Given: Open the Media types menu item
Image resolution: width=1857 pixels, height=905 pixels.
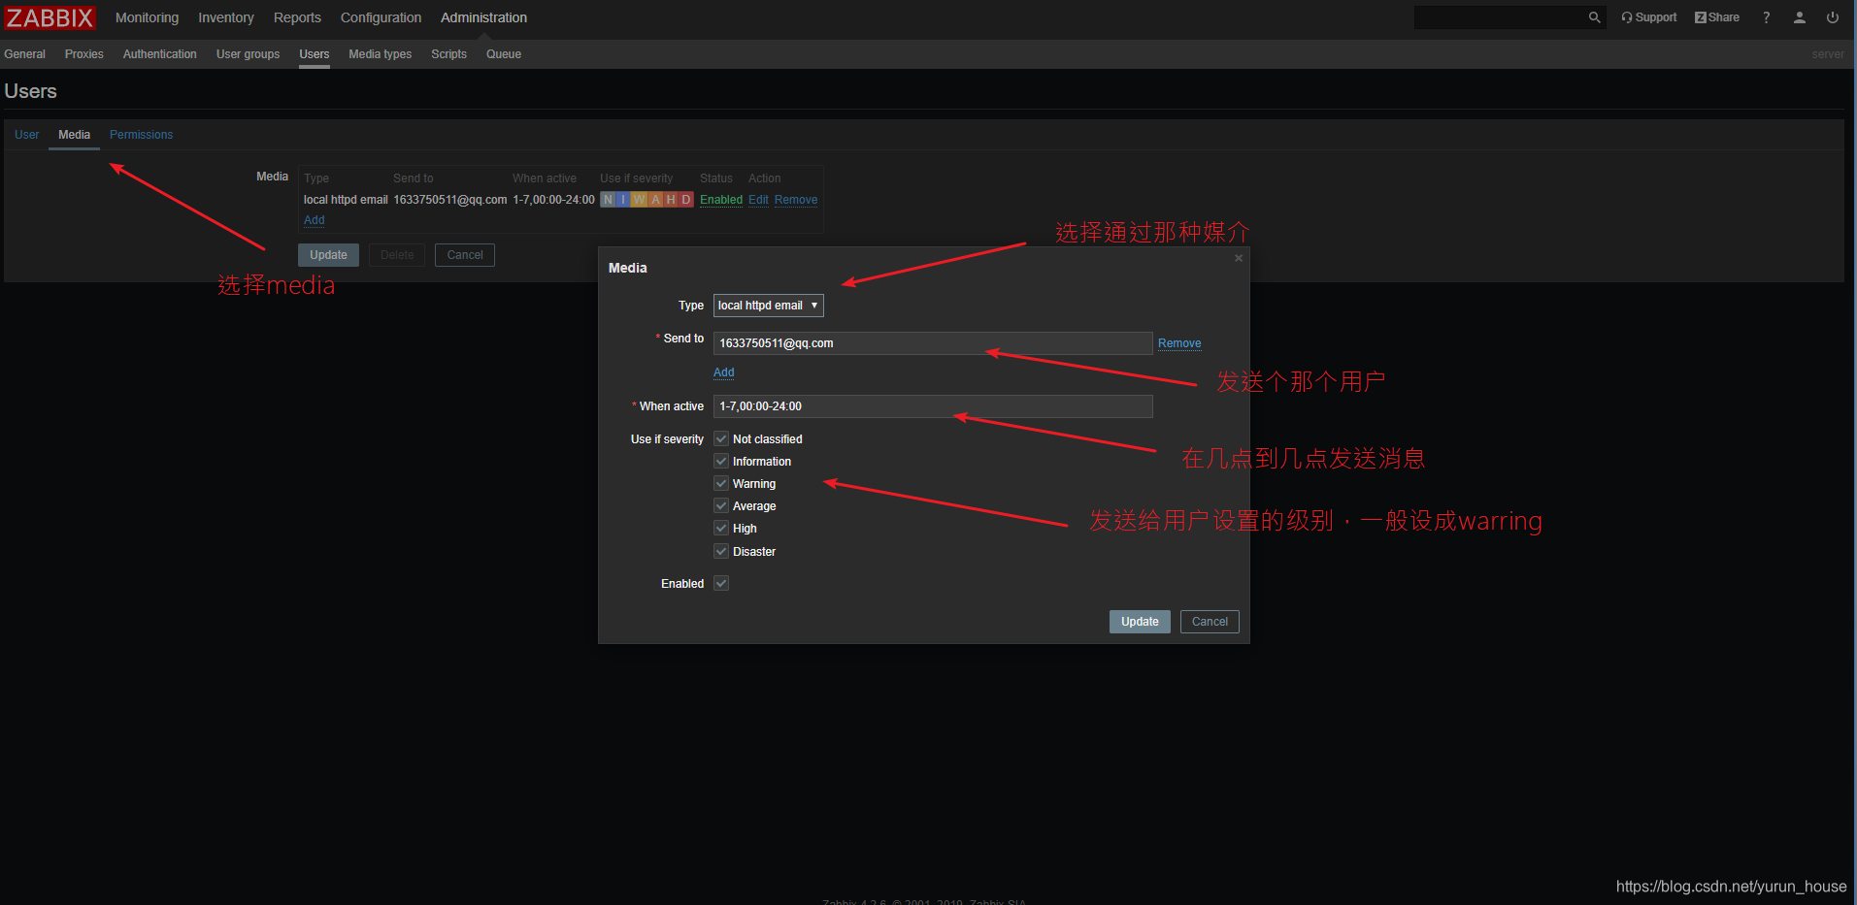Looking at the screenshot, I should click(x=380, y=54).
